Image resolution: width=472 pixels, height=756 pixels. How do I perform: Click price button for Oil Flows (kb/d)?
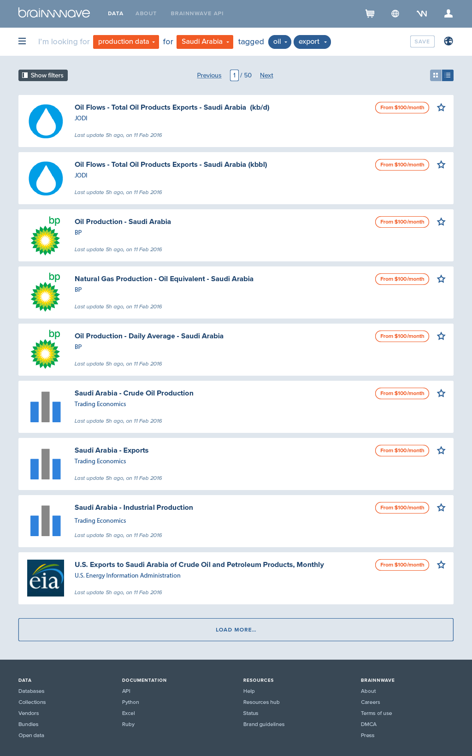tap(402, 107)
